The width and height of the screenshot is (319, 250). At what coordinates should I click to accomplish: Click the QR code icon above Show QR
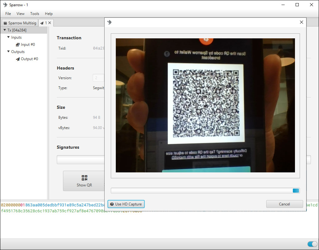pos(84,178)
